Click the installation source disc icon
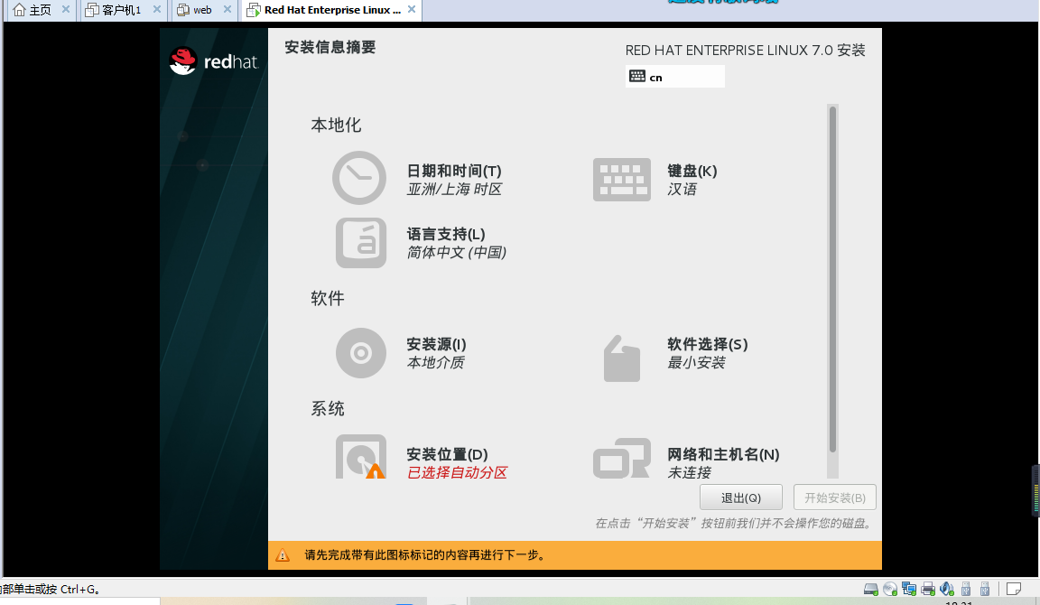 tap(361, 353)
